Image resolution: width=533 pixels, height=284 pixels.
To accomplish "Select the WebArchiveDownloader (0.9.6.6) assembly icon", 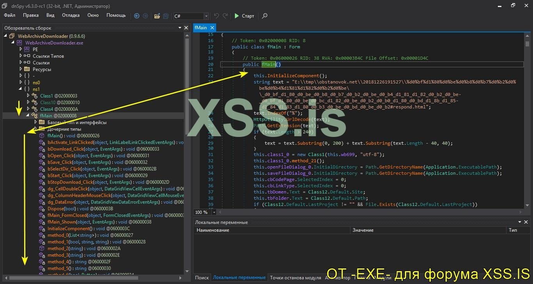I will (x=12, y=36).
